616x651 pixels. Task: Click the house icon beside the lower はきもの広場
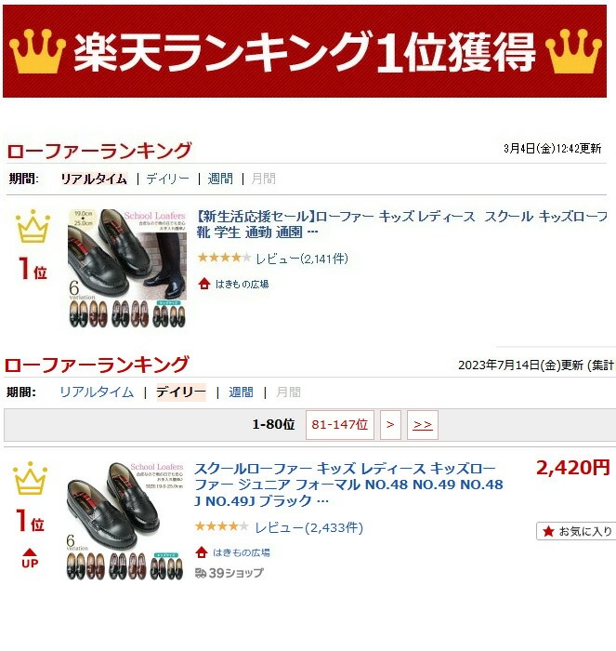pyautogui.click(x=202, y=552)
